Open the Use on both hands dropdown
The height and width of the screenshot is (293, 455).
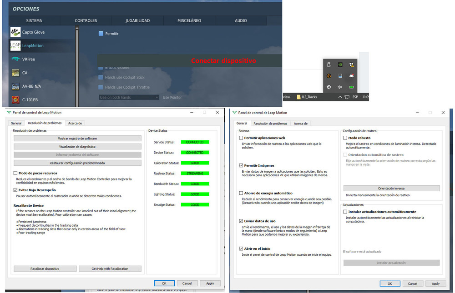click(x=129, y=97)
